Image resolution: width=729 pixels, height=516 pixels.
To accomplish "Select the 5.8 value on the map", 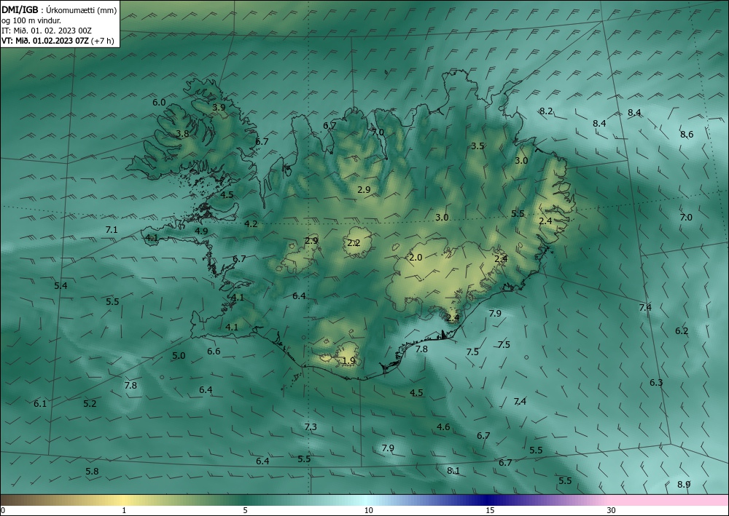I will click(92, 471).
